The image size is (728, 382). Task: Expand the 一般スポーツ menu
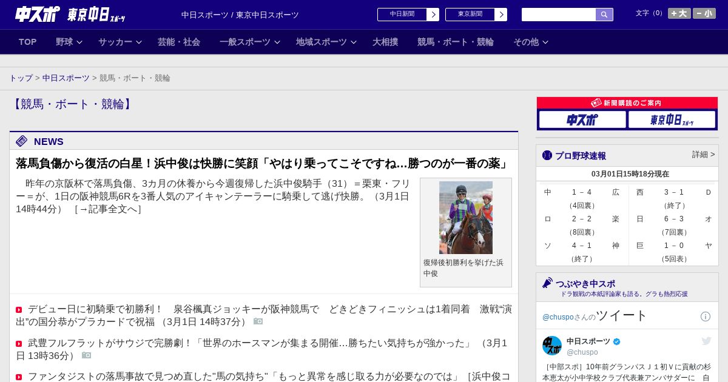click(250, 42)
